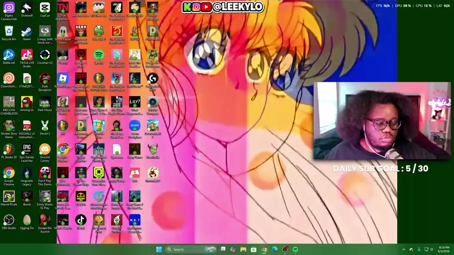Select the Photomaly game icon
The width and height of the screenshot is (454, 255).
153,34
